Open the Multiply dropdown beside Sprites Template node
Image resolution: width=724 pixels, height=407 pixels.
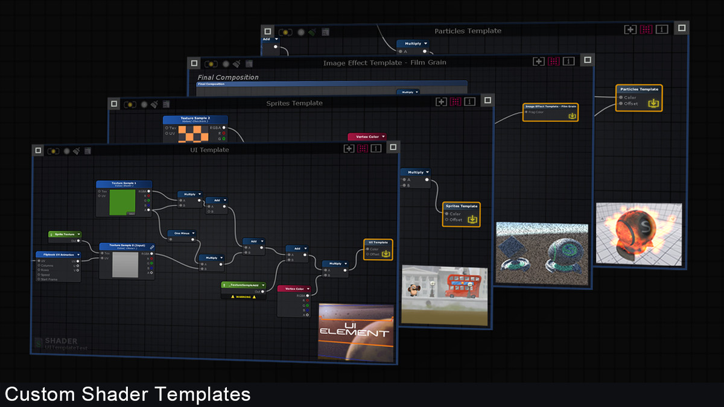428,172
